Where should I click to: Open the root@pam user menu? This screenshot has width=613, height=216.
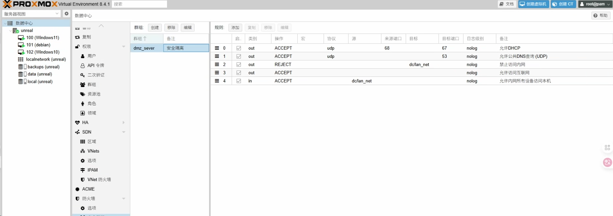[x=595, y=4]
